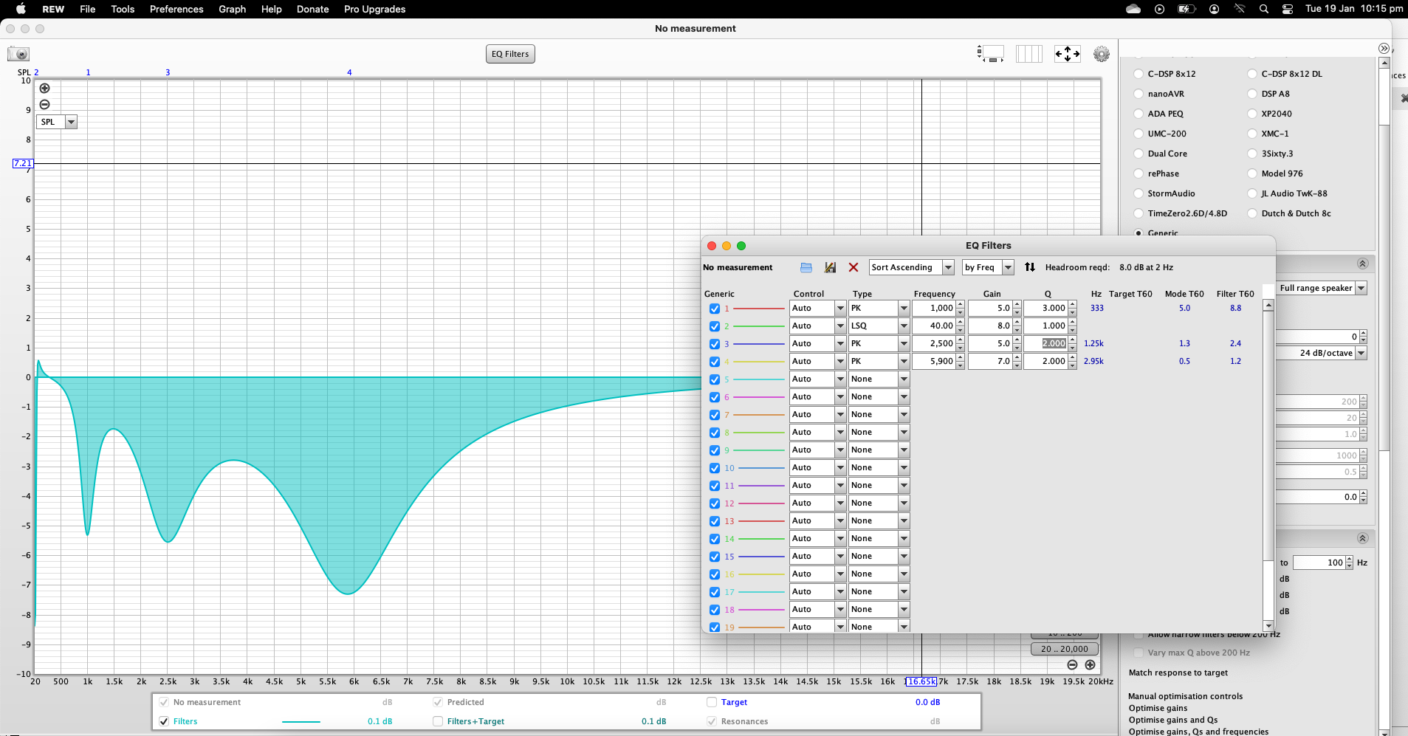Click the cloud icon in menu bar

click(1133, 9)
